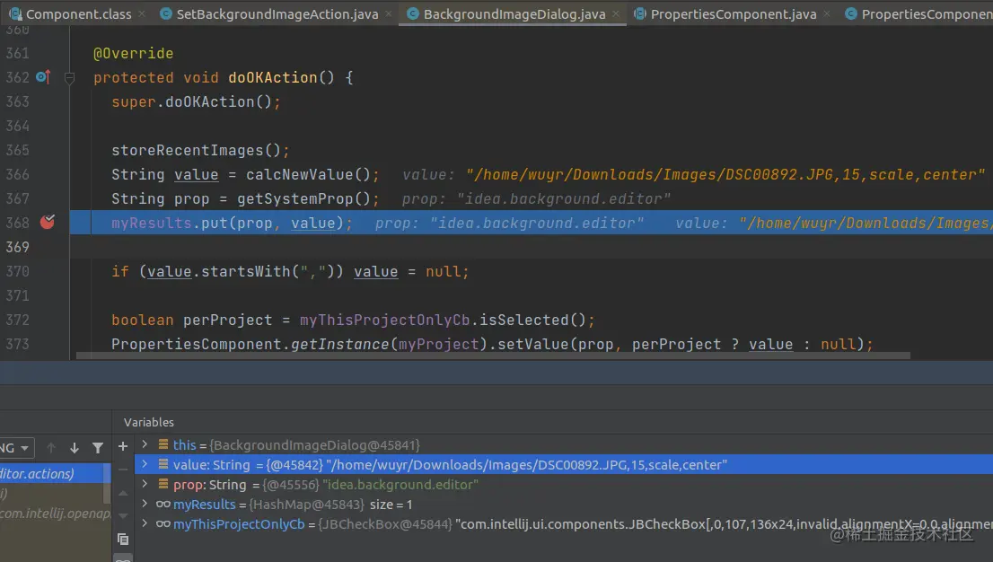Toggle the breakpoint on line 368
The width and height of the screenshot is (993, 562).
pos(48,222)
